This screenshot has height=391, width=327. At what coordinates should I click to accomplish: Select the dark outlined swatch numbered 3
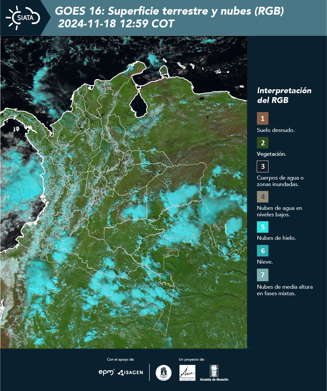[x=262, y=167]
